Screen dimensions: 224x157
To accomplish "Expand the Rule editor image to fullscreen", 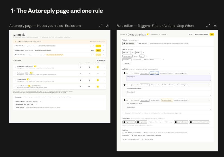I will point(208,26).
